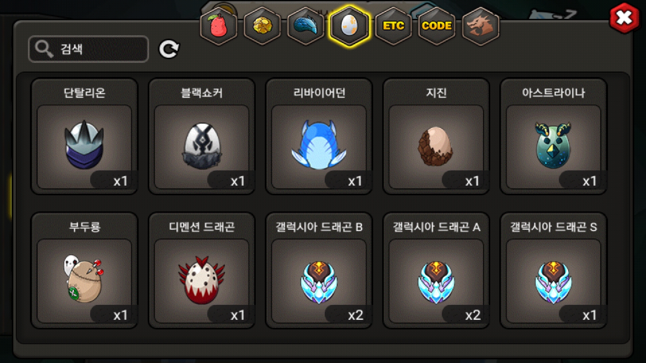Switch to the CODE tab
Image resolution: width=646 pixels, height=363 pixels.
[437, 26]
